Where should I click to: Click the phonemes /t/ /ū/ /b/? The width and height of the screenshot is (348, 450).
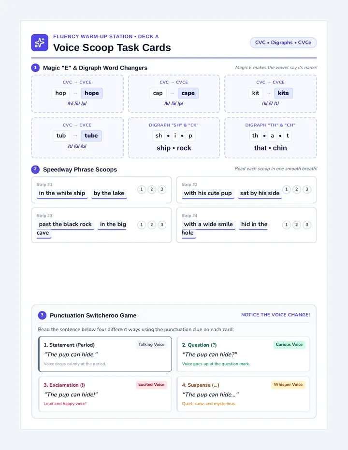pyautogui.click(x=77, y=146)
